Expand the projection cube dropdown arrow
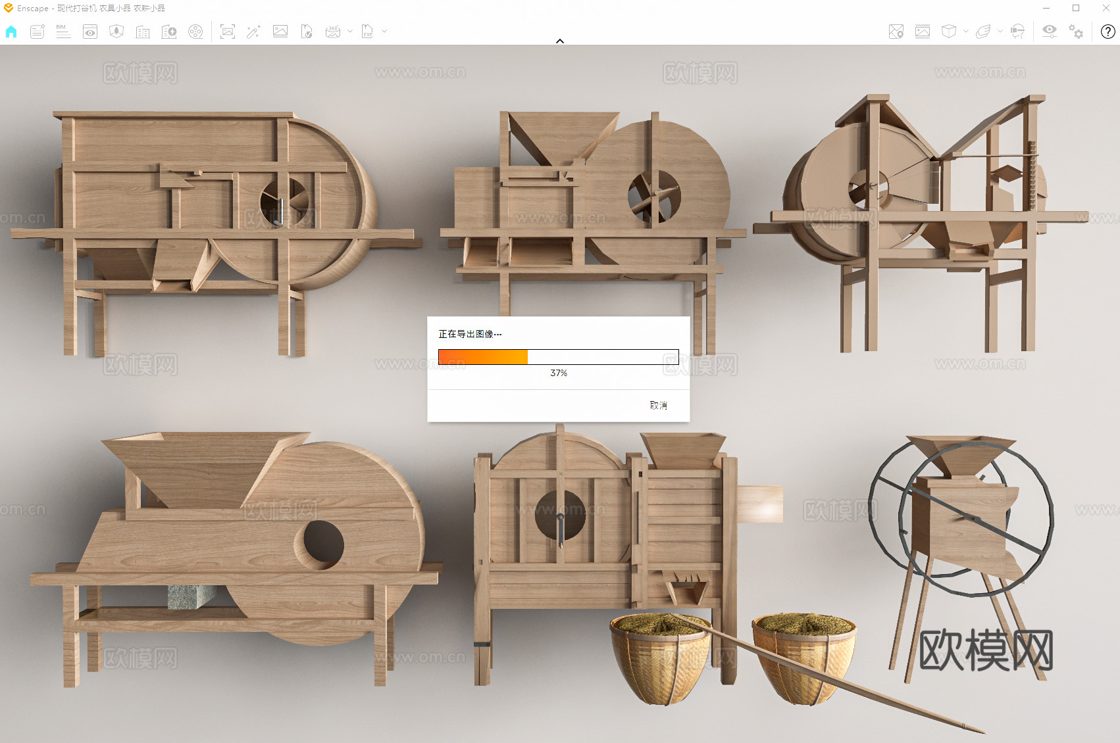Viewport: 1120px width, 743px height. click(966, 31)
